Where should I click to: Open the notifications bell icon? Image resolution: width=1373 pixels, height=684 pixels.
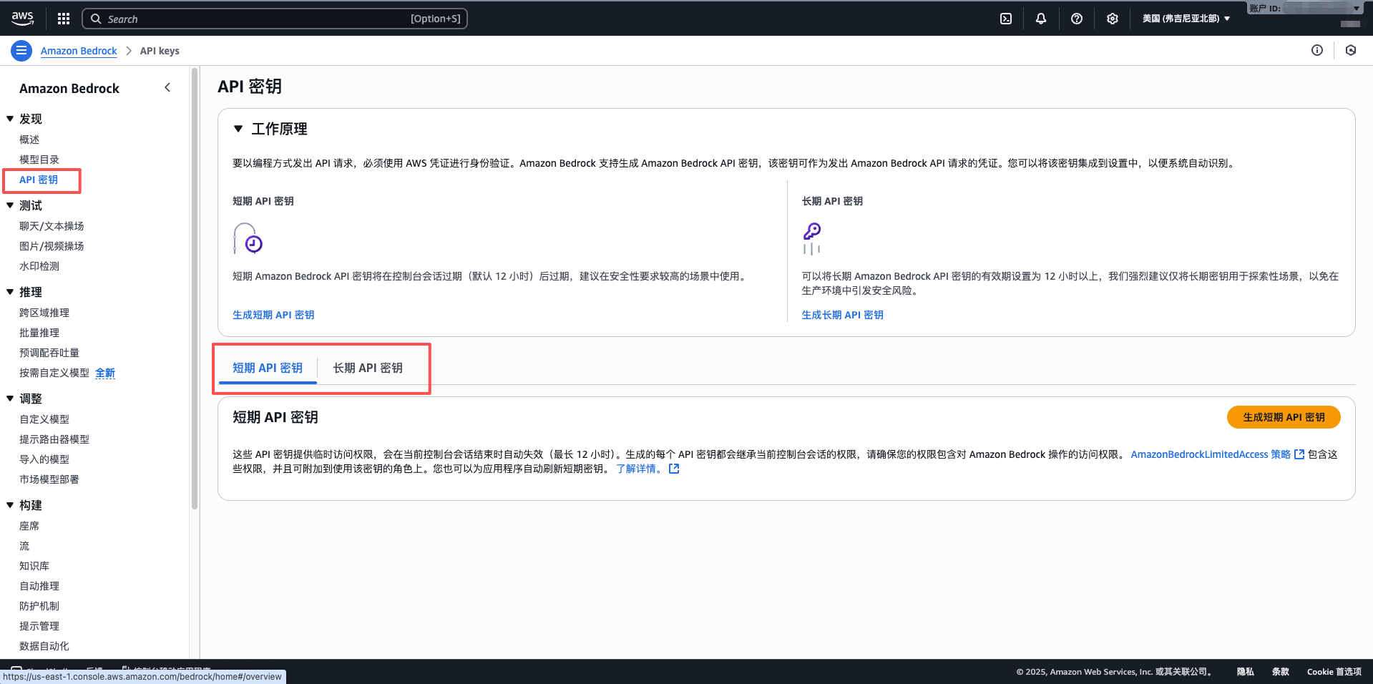click(x=1041, y=19)
